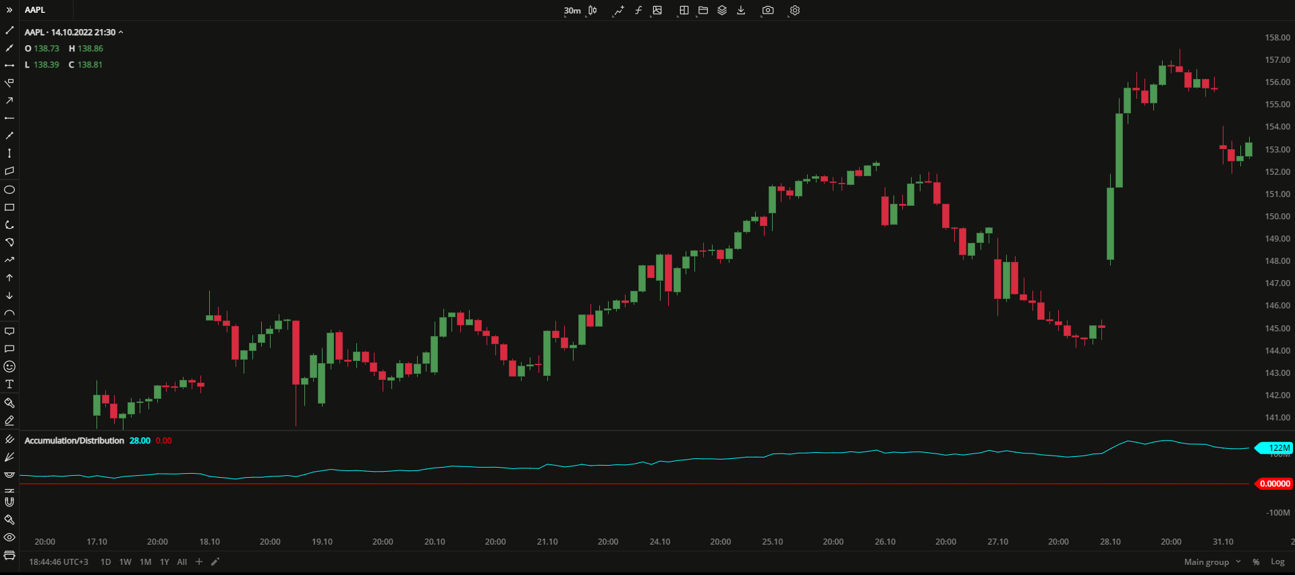Screen dimensions: 1295x575
Task: Add a custom time range with plus
Action: click(199, 562)
